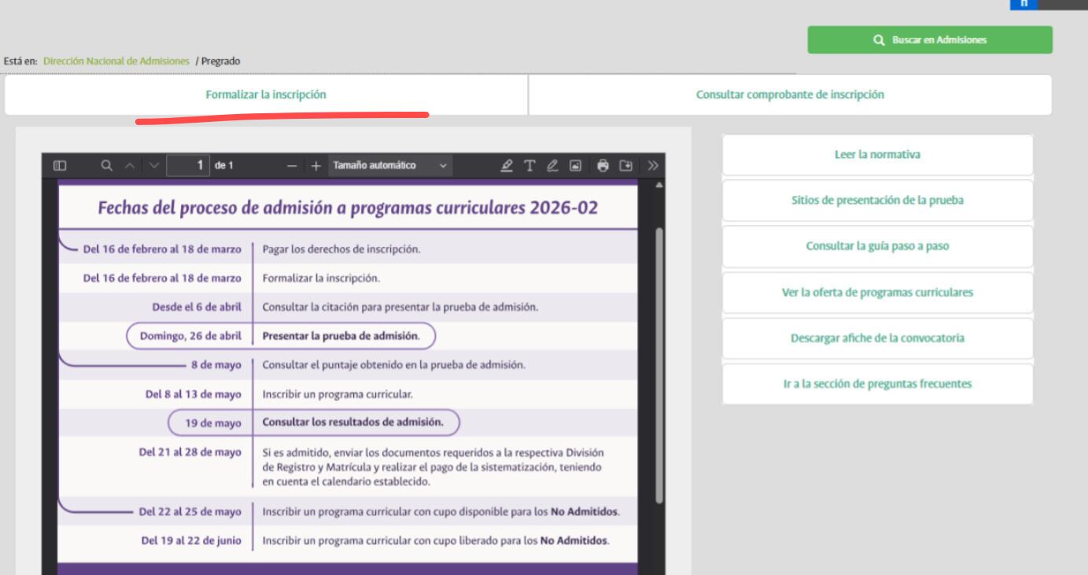Screen dimensions: 1088x575
Task: Print the PDF document
Action: point(603,166)
